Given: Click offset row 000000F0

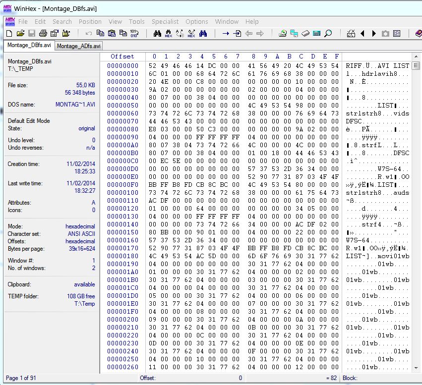Looking at the screenshot, I should (x=122, y=185).
